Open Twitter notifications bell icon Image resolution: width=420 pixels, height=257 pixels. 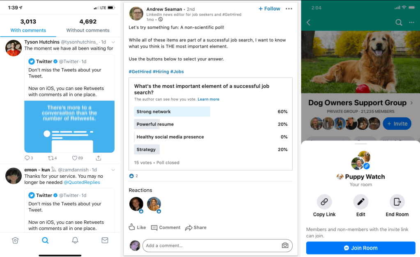(x=75, y=241)
